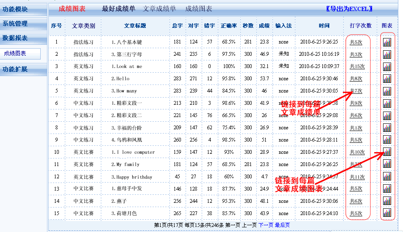
Task: Open chart icon for row 1 八个基本键
Action: point(387,42)
